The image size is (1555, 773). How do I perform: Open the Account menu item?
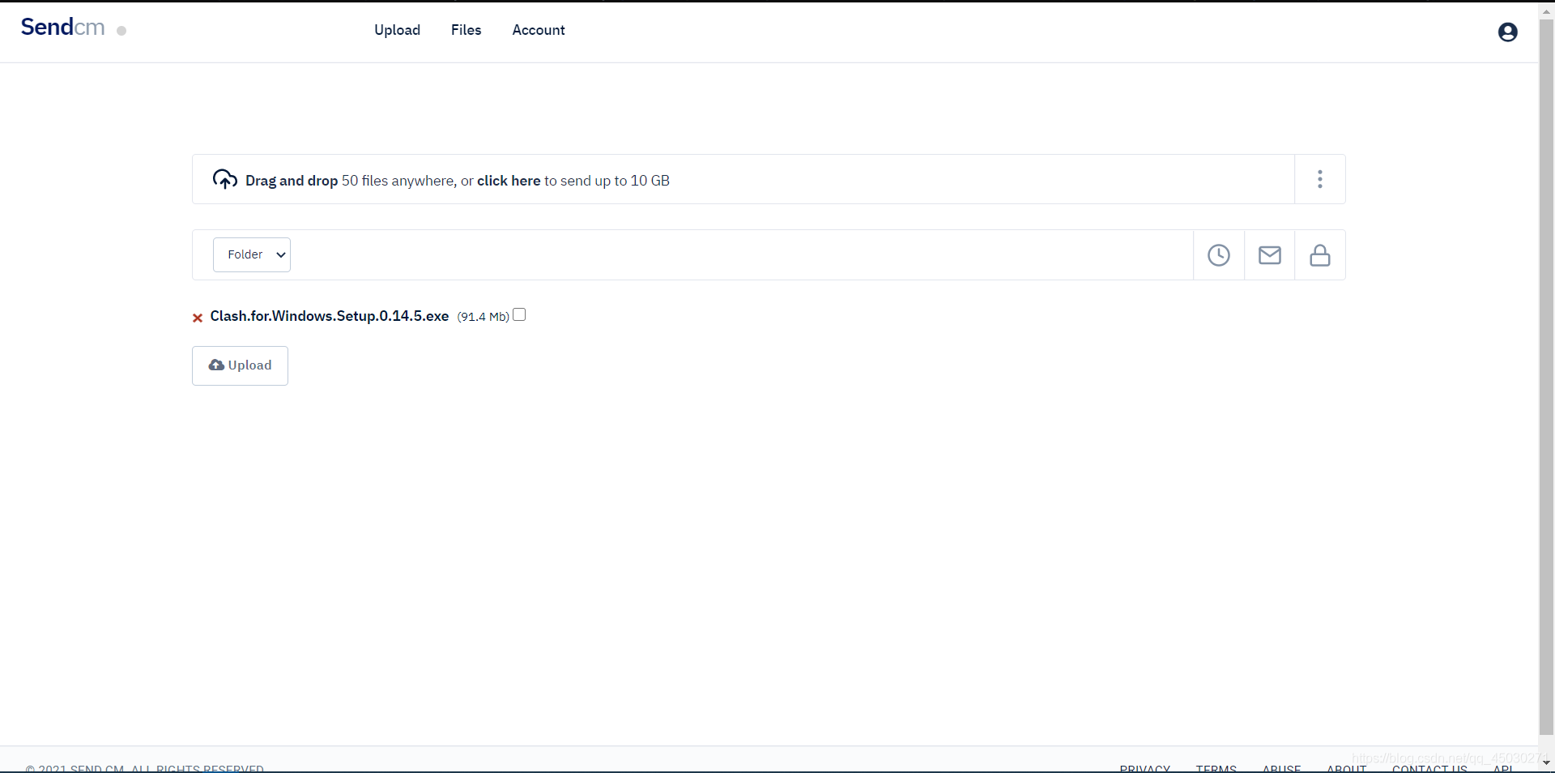coord(539,30)
